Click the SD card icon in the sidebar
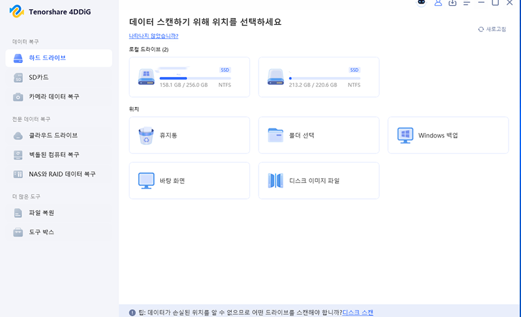521x317 pixels. click(x=18, y=78)
